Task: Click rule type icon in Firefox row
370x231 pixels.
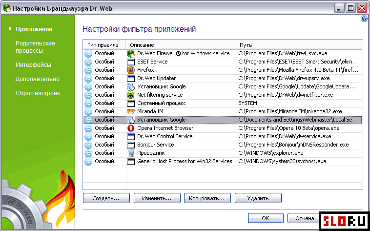Action: (88, 70)
